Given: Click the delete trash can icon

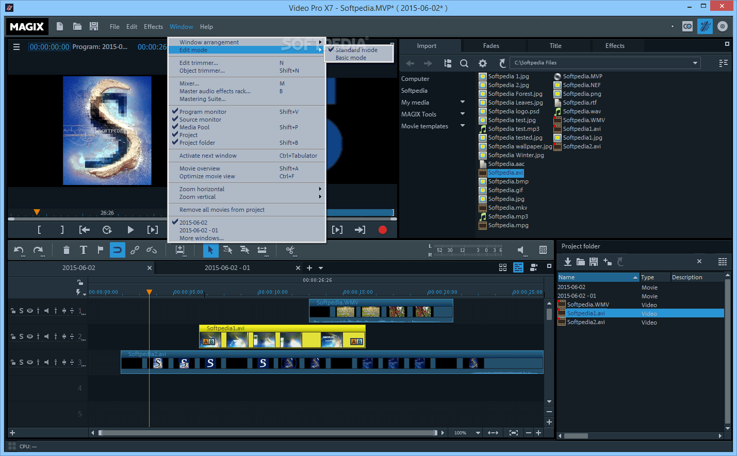Looking at the screenshot, I should [x=66, y=250].
